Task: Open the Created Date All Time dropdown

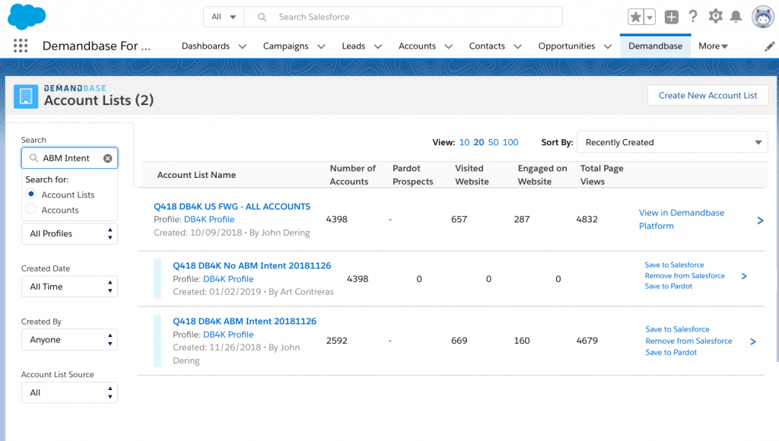Action: click(69, 287)
